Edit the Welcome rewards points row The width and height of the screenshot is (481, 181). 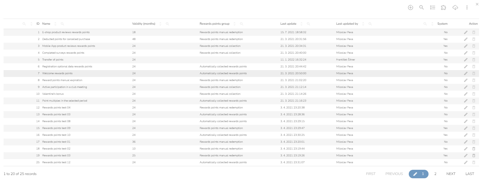point(466,73)
